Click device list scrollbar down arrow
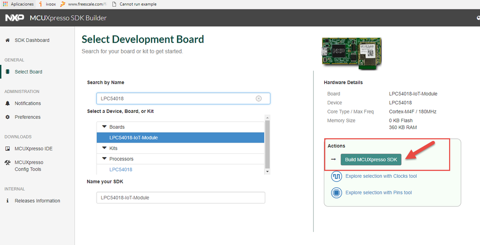480x245 pixels. point(268,171)
